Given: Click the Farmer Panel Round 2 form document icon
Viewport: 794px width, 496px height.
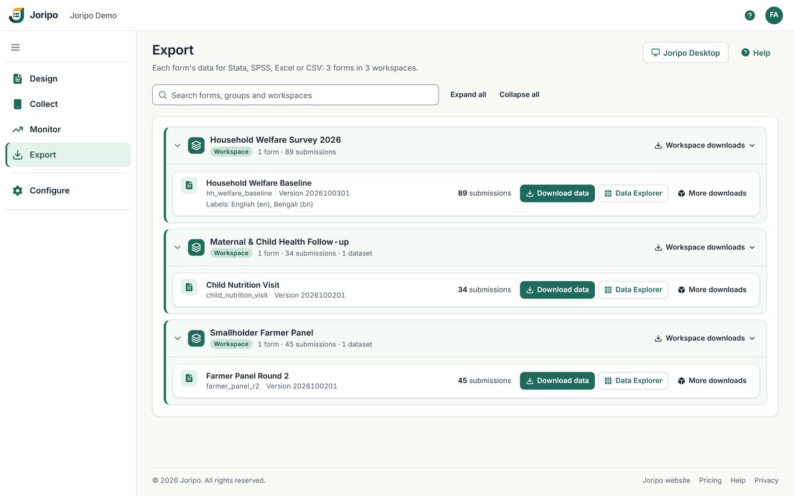Looking at the screenshot, I should (x=189, y=378).
